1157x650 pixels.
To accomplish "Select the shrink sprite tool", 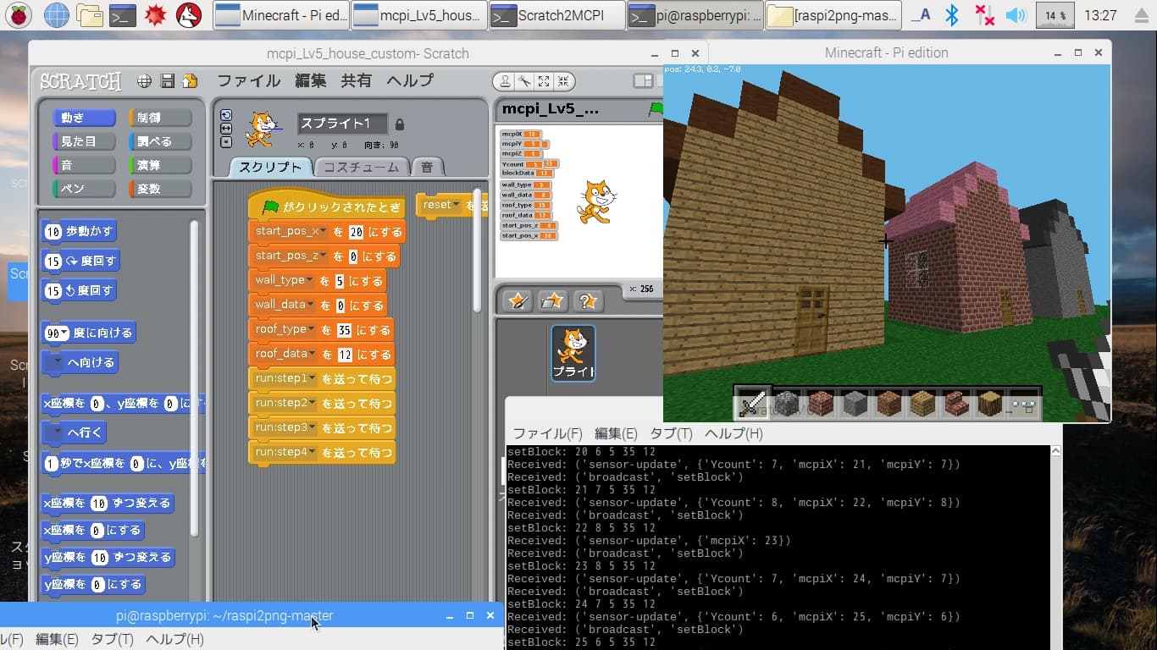I will tap(562, 81).
